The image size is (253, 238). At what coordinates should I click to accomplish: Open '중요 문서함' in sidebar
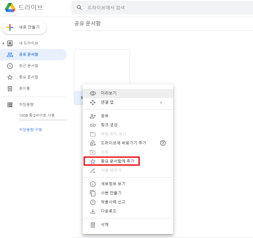[33, 77]
